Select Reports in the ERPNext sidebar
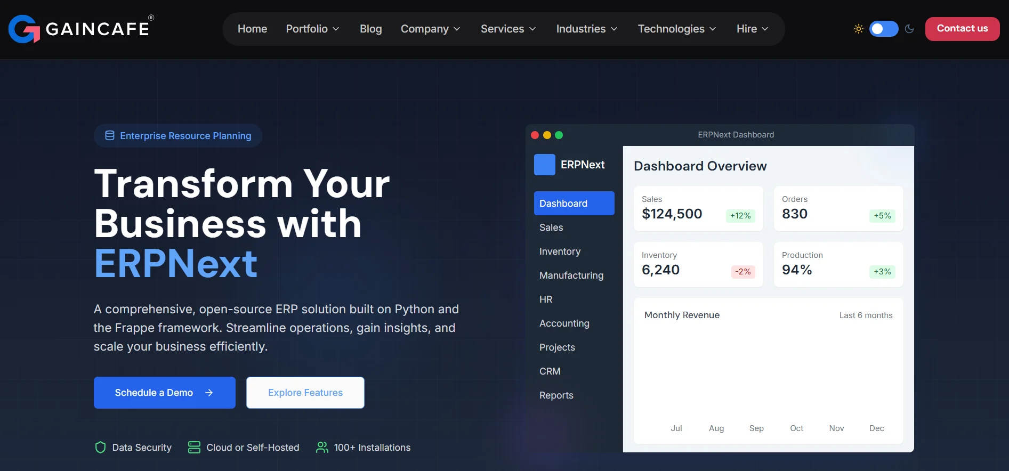 574,395
